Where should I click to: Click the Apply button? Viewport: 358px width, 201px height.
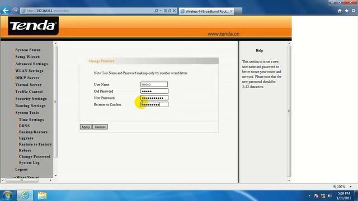click(86, 127)
